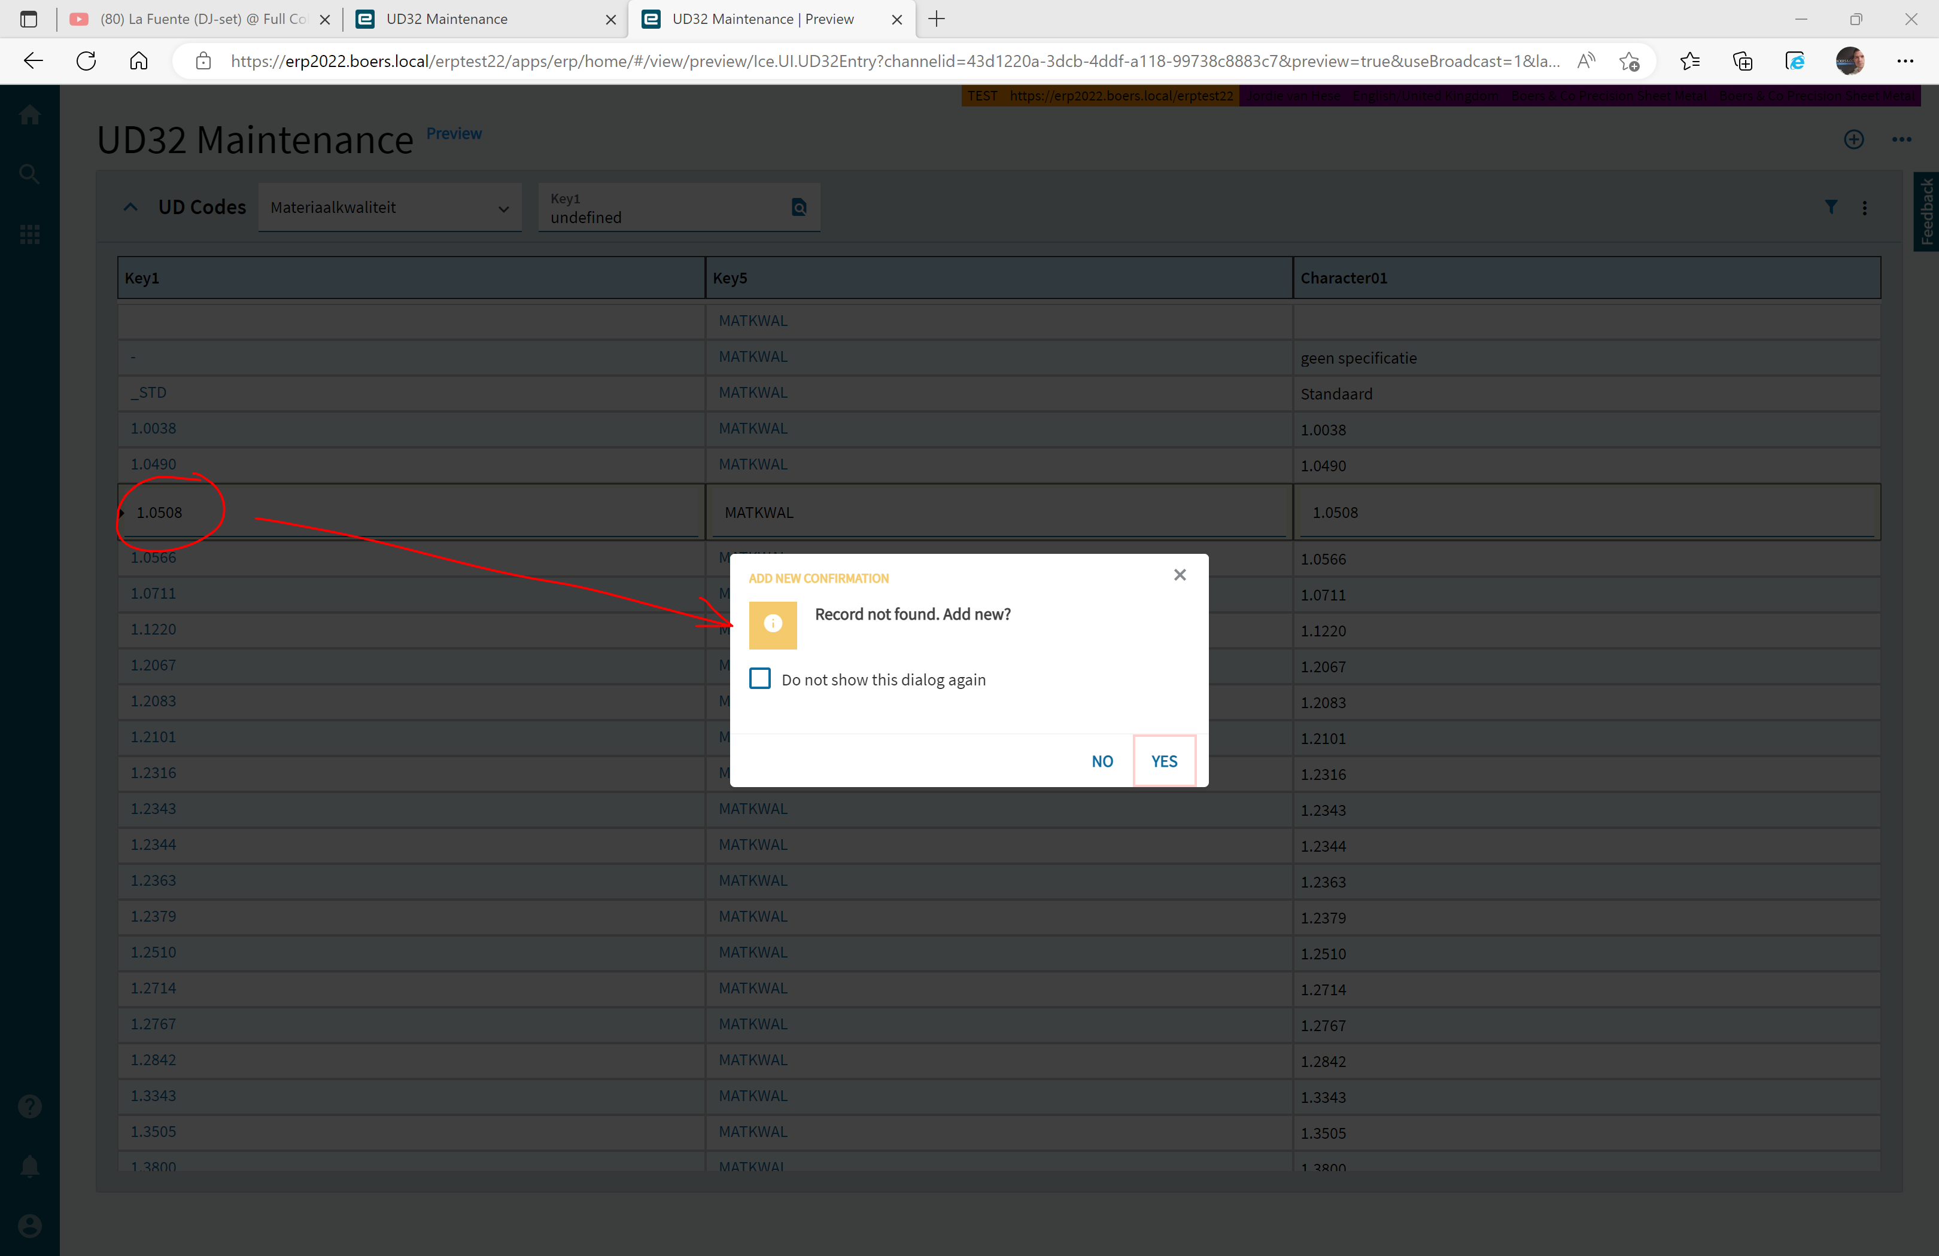1939x1256 pixels.
Task: Collapse the UD Codes panel chevron
Action: pyautogui.click(x=130, y=208)
